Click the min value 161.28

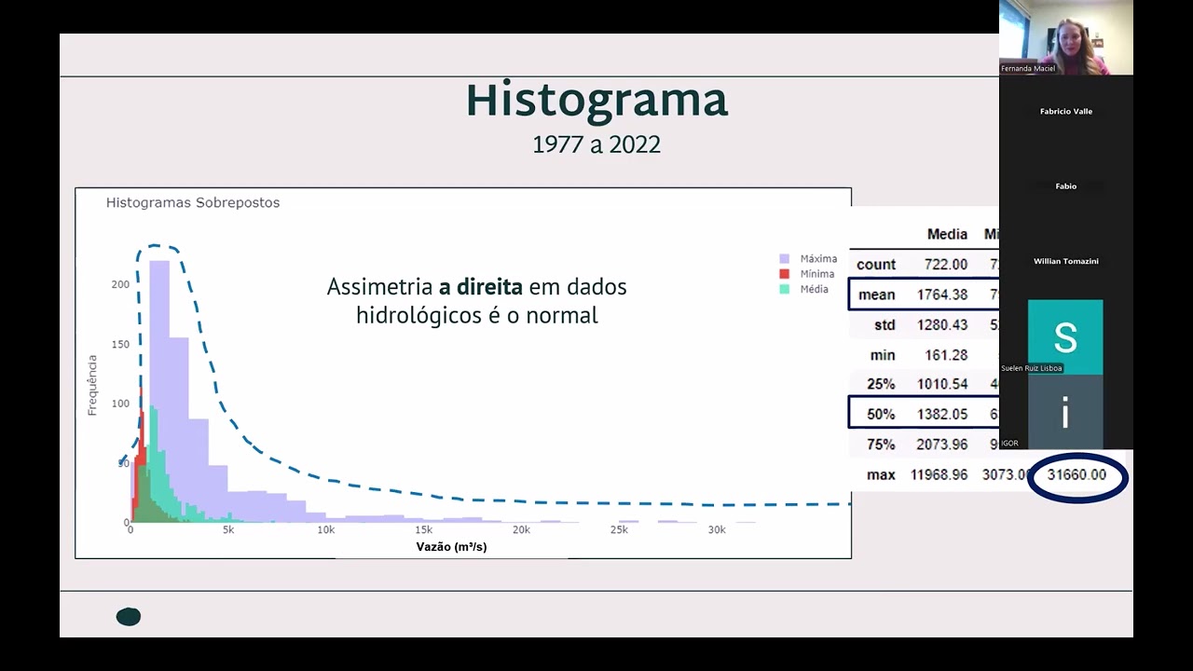coord(946,355)
